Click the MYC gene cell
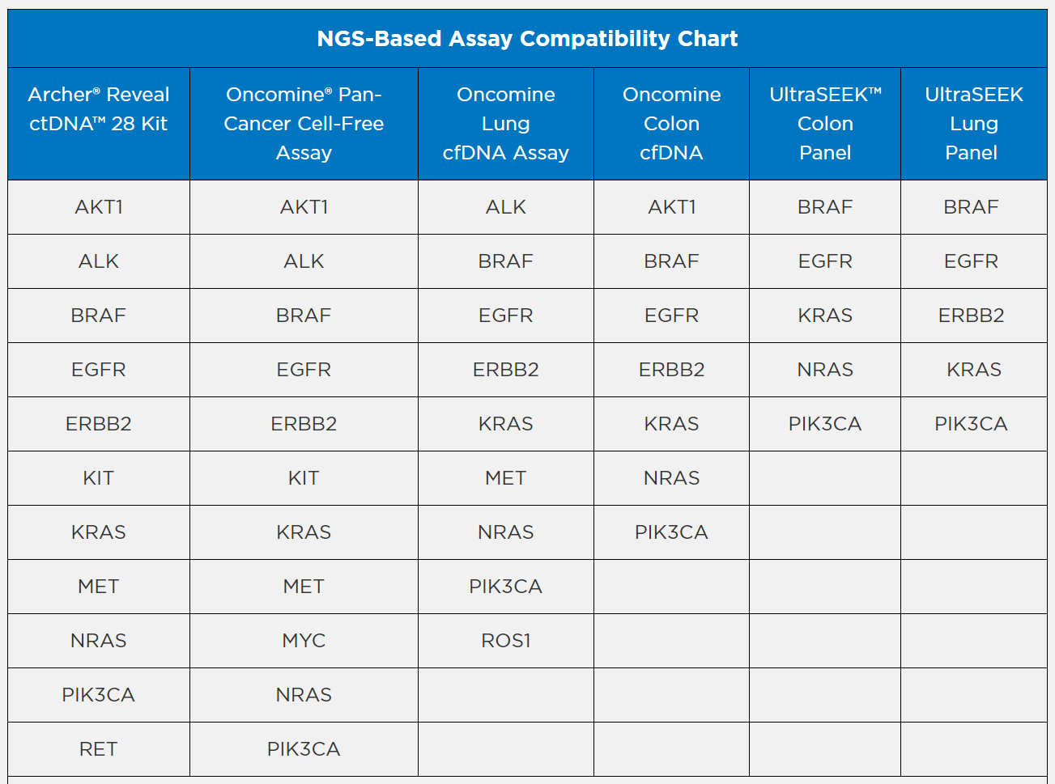The width and height of the screenshot is (1055, 784). click(x=304, y=641)
